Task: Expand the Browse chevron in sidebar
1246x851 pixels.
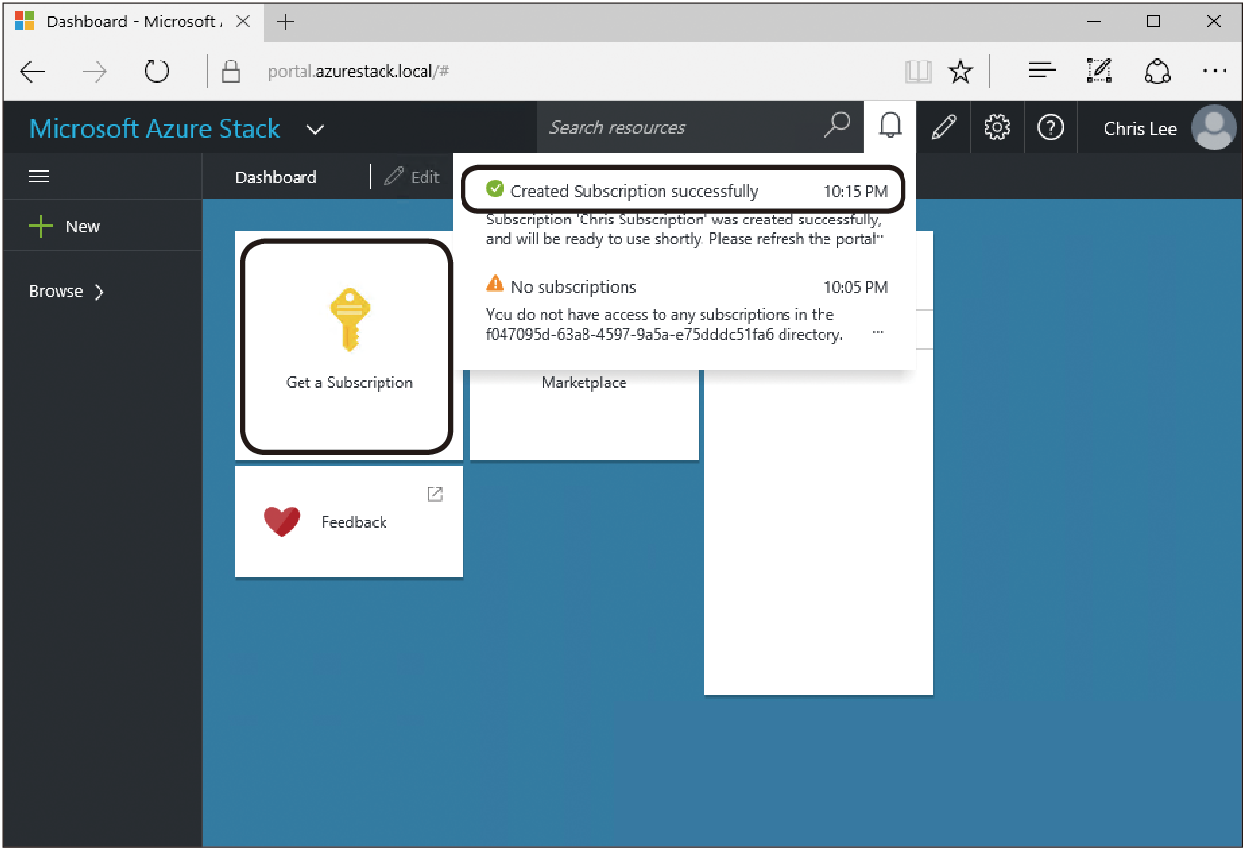Action: pos(99,291)
